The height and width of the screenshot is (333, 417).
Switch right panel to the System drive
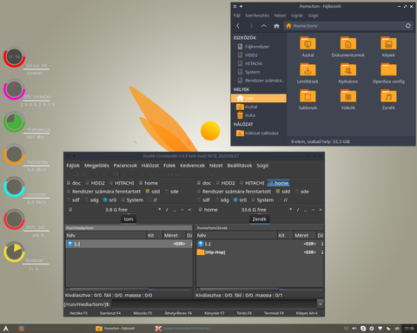(262, 200)
